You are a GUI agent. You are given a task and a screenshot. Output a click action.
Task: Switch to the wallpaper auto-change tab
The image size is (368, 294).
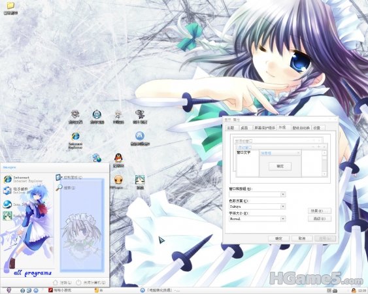pyautogui.click(x=301, y=127)
